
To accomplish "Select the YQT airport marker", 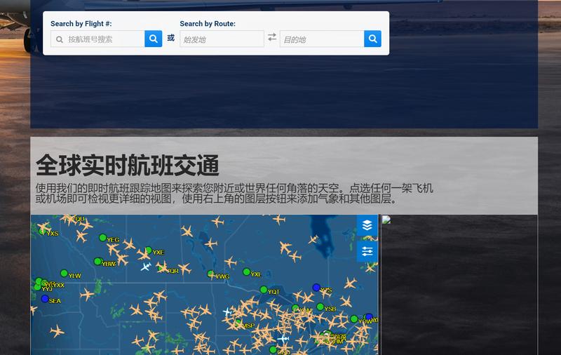I will point(264,289).
